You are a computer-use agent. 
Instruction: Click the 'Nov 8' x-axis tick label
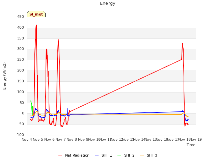72,139
